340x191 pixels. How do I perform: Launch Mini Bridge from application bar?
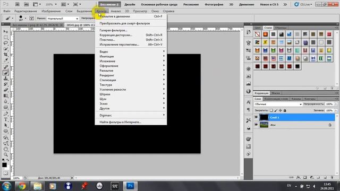26,4
